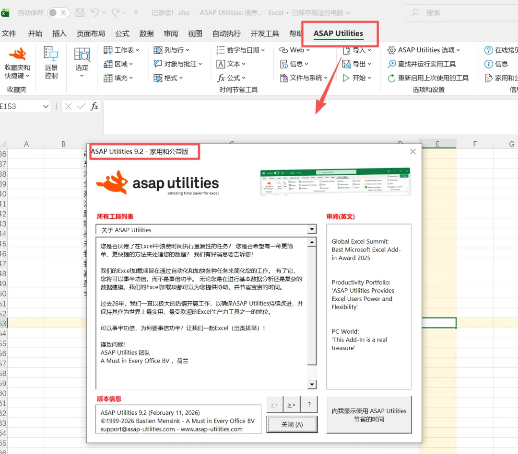Click 查找并运行实用工具
The image size is (518, 454).
click(x=422, y=64)
